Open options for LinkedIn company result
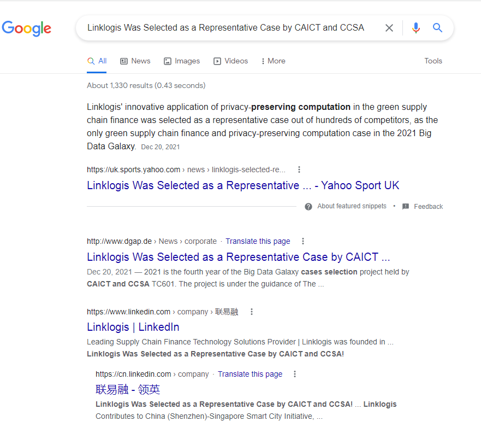481x421 pixels. 252,312
